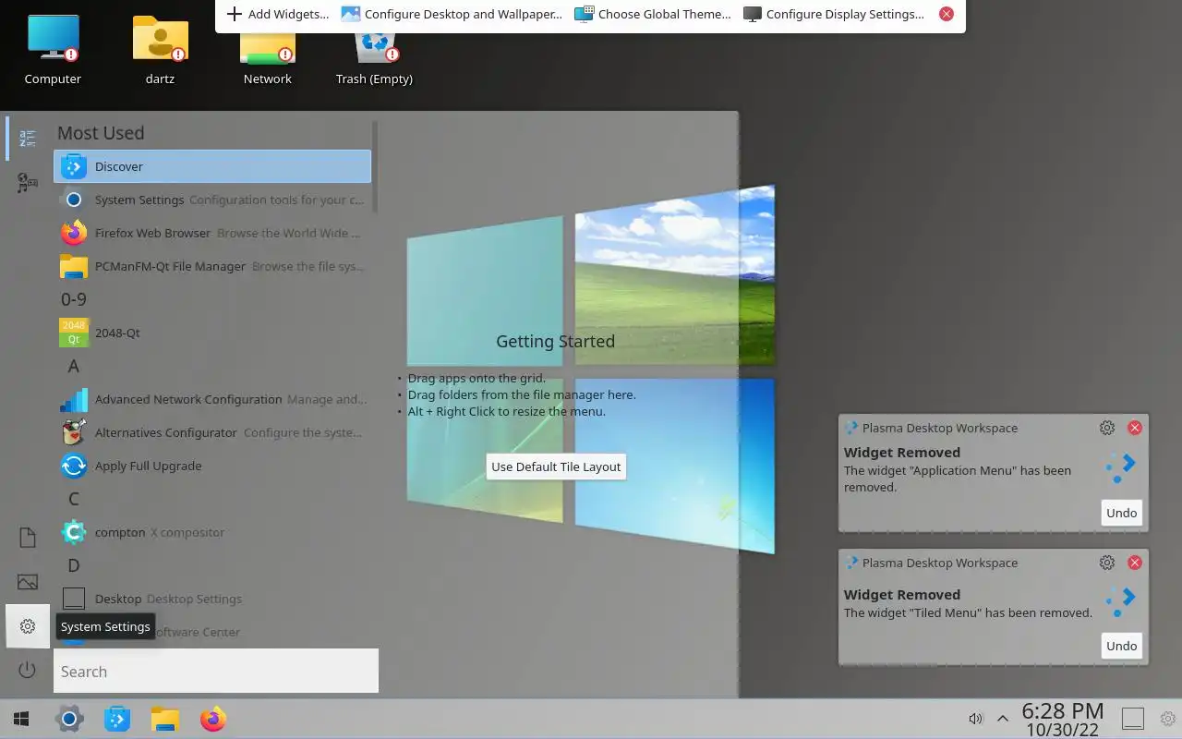Start the 2048-Qt game
The image size is (1182, 739).
tap(212, 333)
